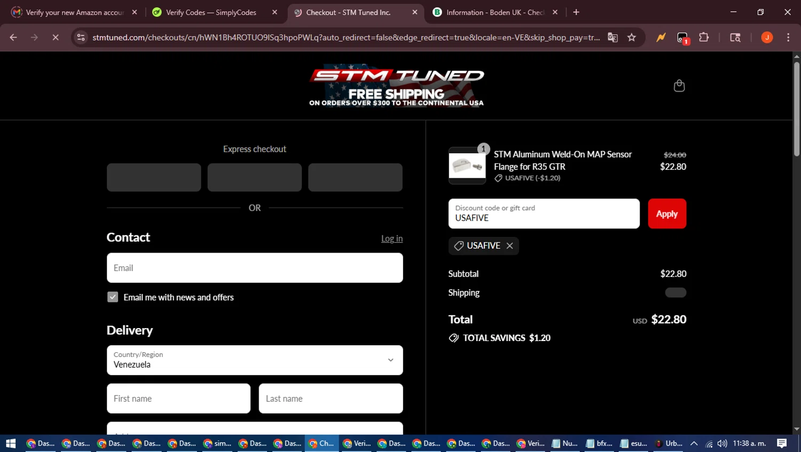The height and width of the screenshot is (452, 801).
Task: Open the shopping bag cart icon
Action: [x=679, y=85]
